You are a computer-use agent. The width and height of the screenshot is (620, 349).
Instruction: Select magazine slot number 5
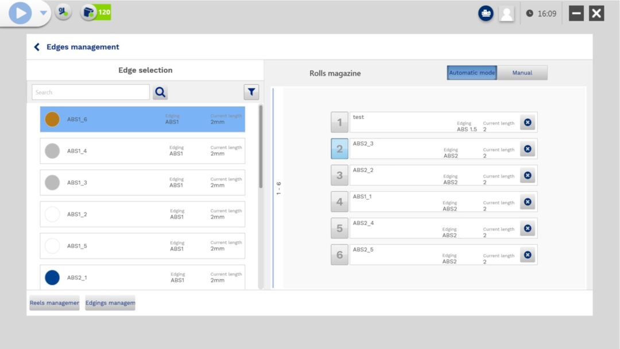pyautogui.click(x=339, y=228)
